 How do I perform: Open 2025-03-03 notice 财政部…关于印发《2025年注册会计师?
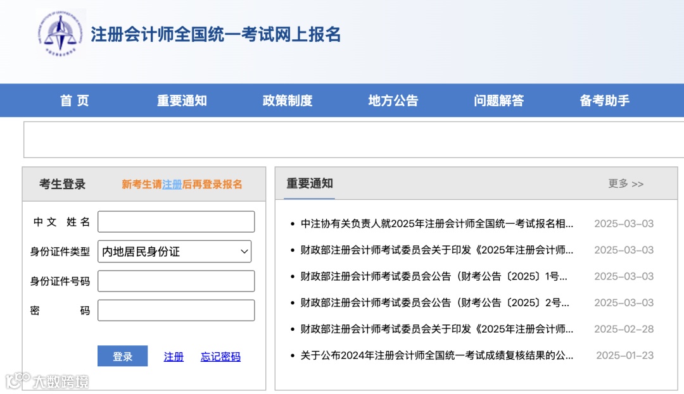pos(436,250)
